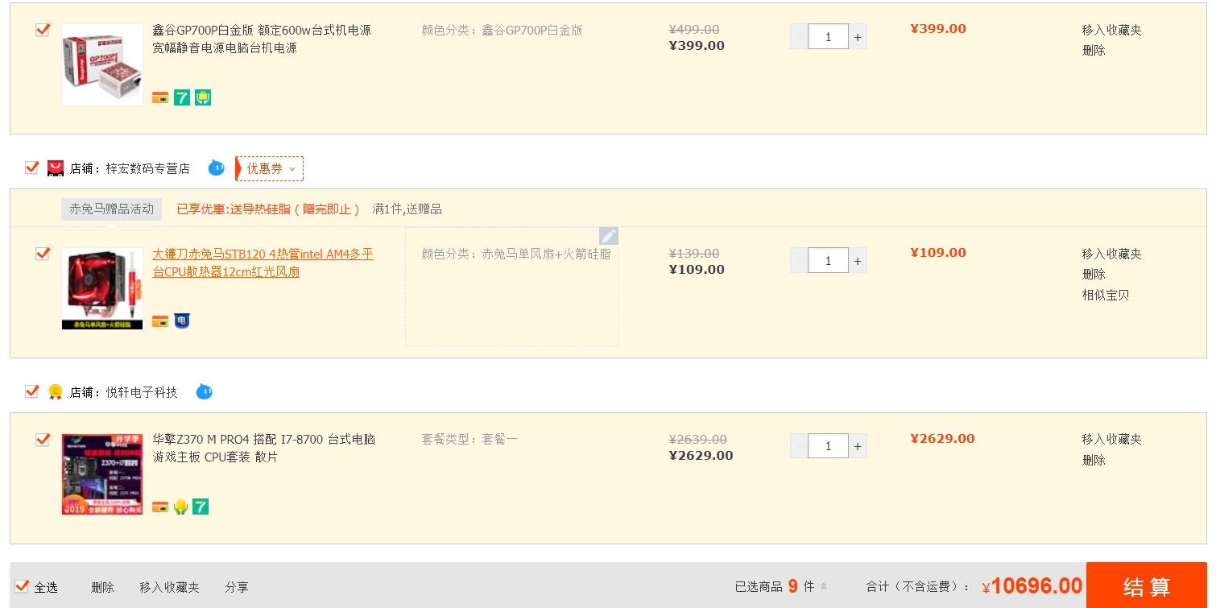Increase quantity of 华擎Z370 bundle

[x=858, y=446]
